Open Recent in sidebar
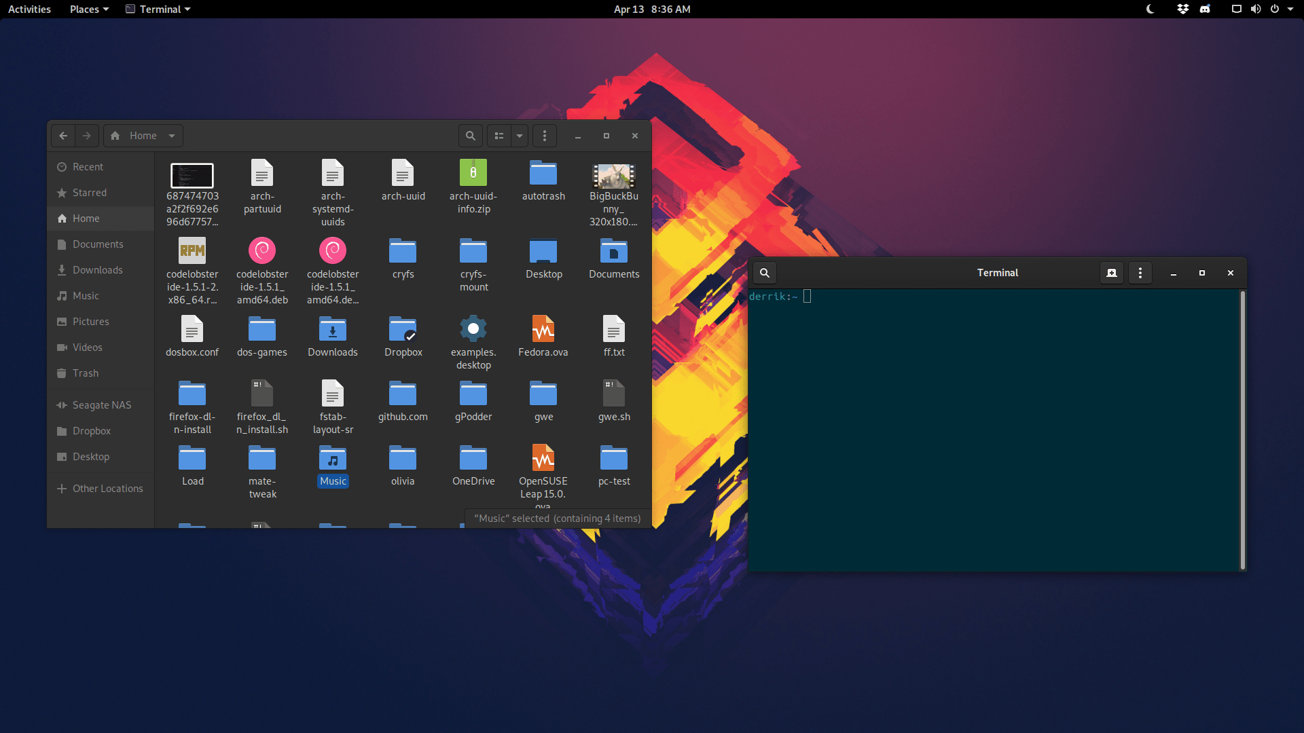The height and width of the screenshot is (733, 1304). pyautogui.click(x=101, y=167)
